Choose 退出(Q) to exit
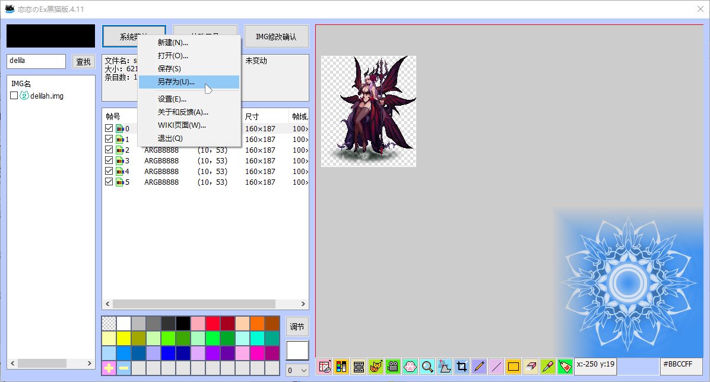 (189, 138)
